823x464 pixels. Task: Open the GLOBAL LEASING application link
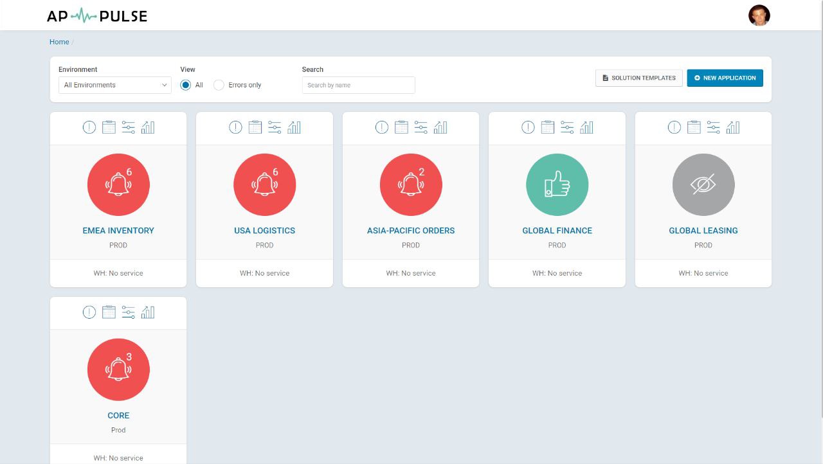coord(703,231)
